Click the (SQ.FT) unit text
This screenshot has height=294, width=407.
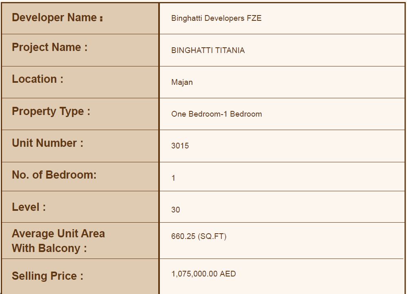(212, 237)
